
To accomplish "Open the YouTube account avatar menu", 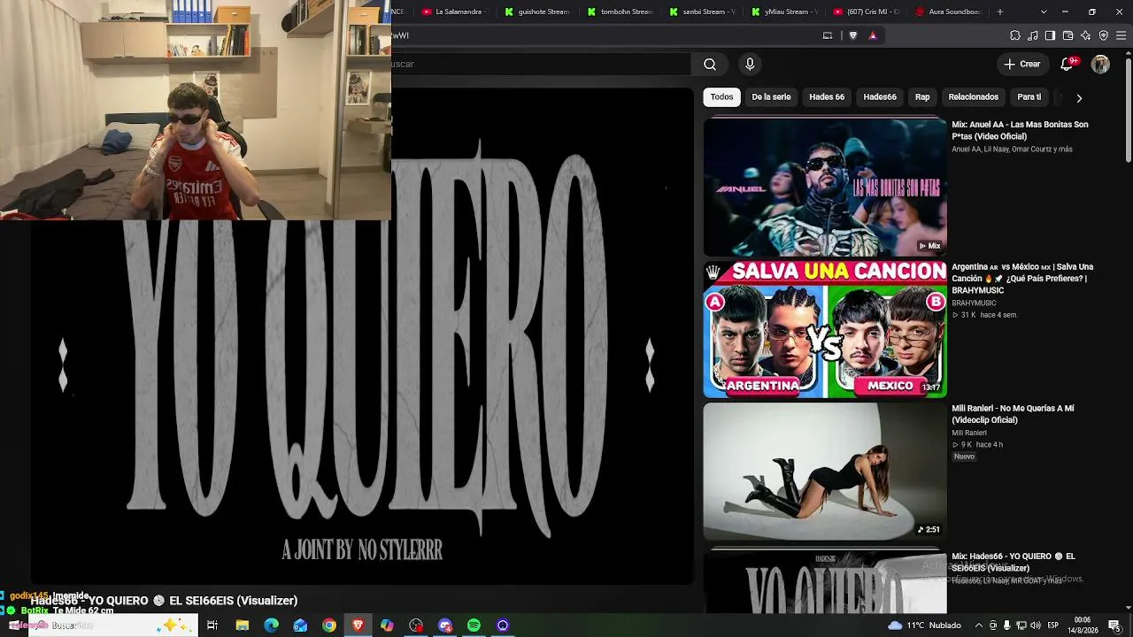I will pos(1100,64).
